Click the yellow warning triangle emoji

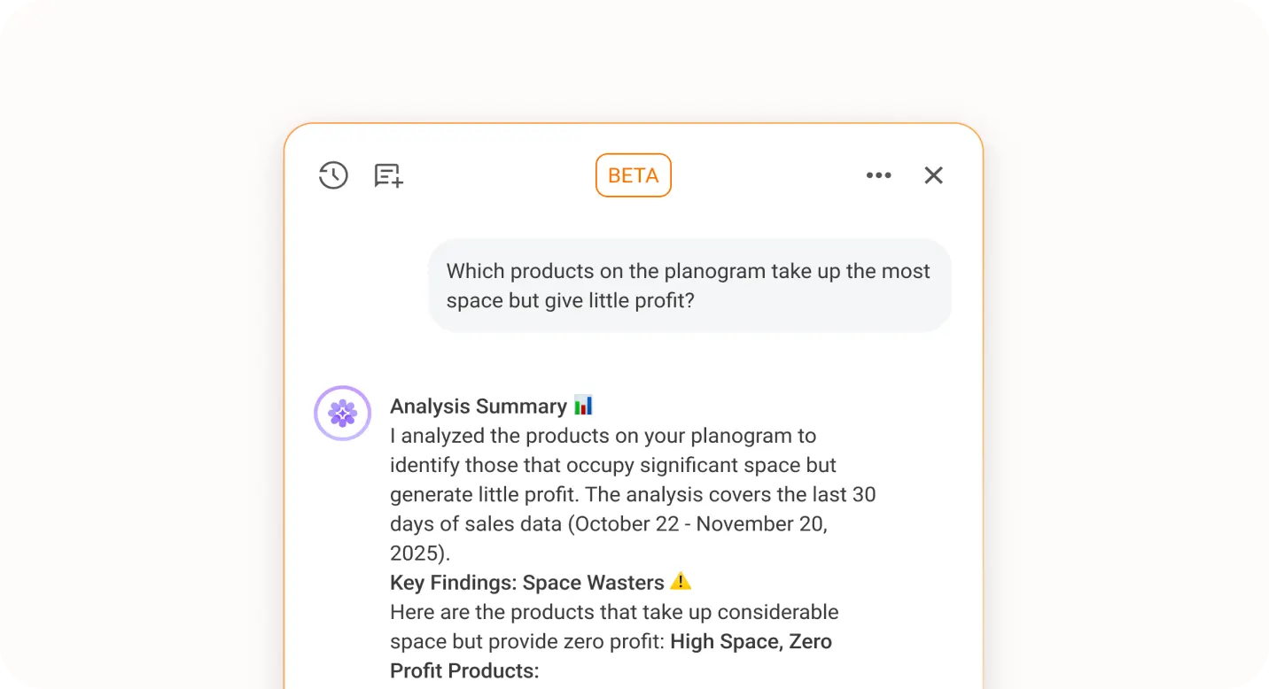point(680,582)
